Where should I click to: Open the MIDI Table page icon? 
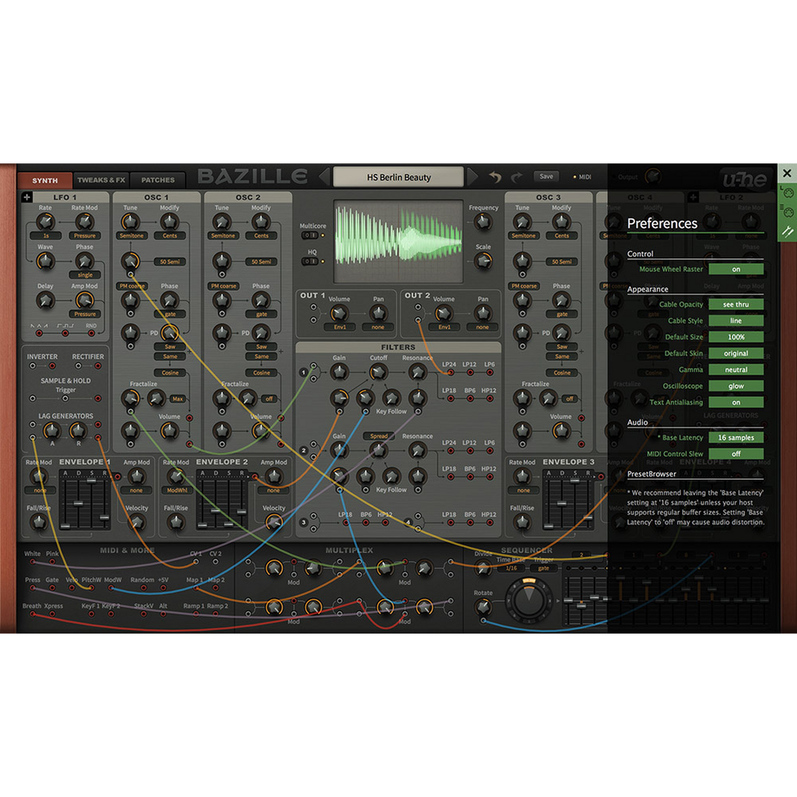[787, 212]
